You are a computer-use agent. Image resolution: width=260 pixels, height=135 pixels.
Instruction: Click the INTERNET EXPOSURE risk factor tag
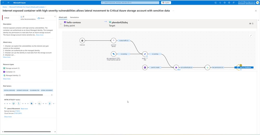click(x=22, y=90)
